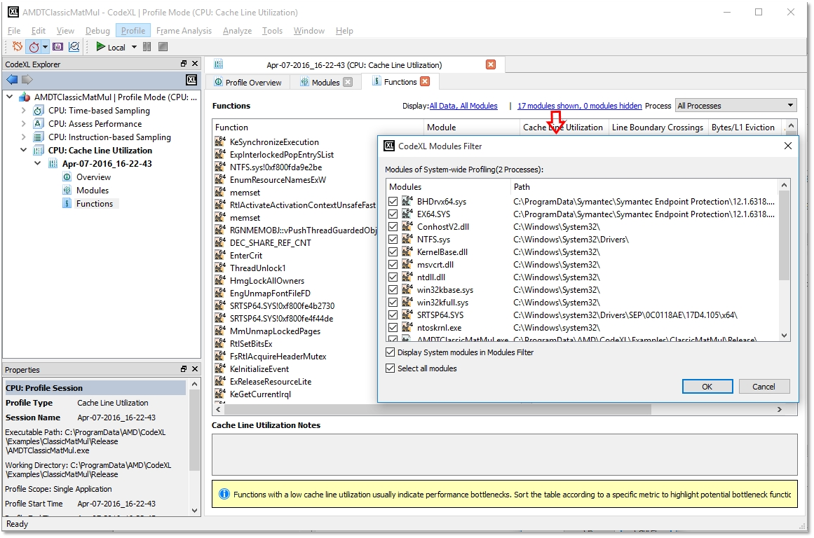Screen dimensions: 814x538
Task: Pause profiling with pause icon
Action: (147, 47)
